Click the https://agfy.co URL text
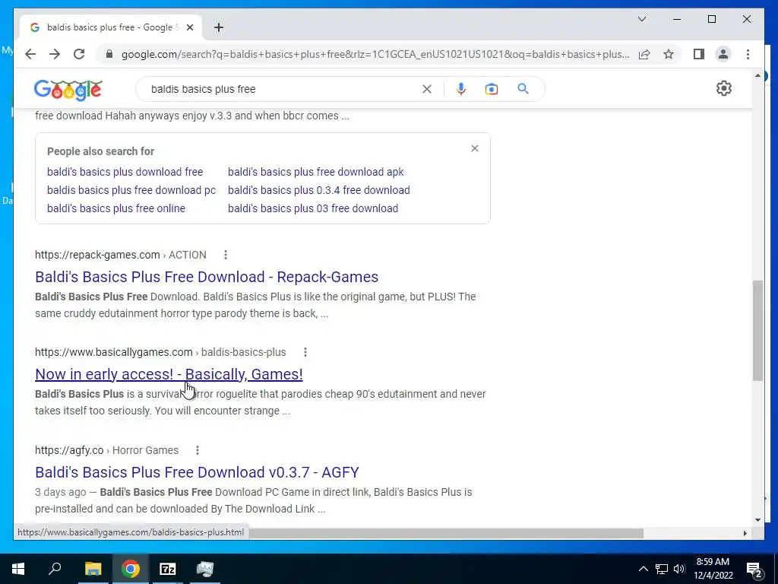The height and width of the screenshot is (584, 778). point(69,450)
